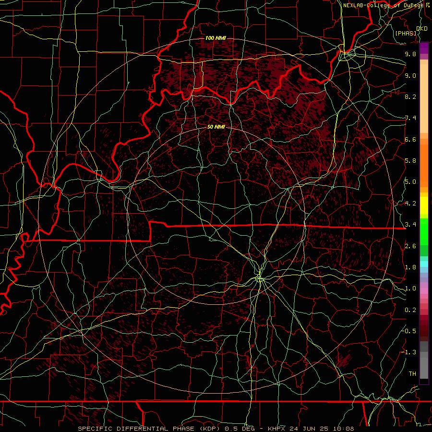Click the 'NEXLAB-College of DuPage' header text
This screenshot has height=432, width=432.
[x=384, y=5]
